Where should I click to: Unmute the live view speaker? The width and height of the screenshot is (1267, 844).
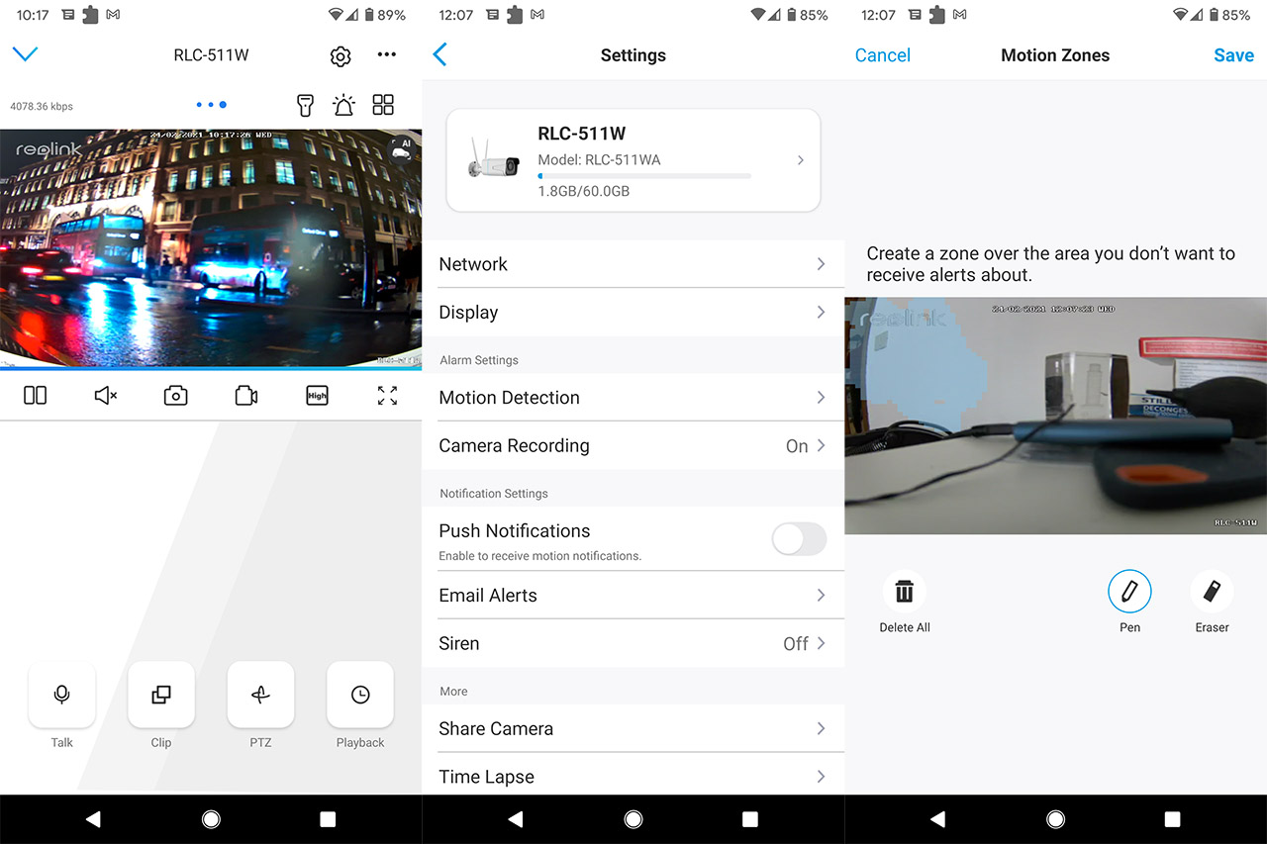click(105, 396)
